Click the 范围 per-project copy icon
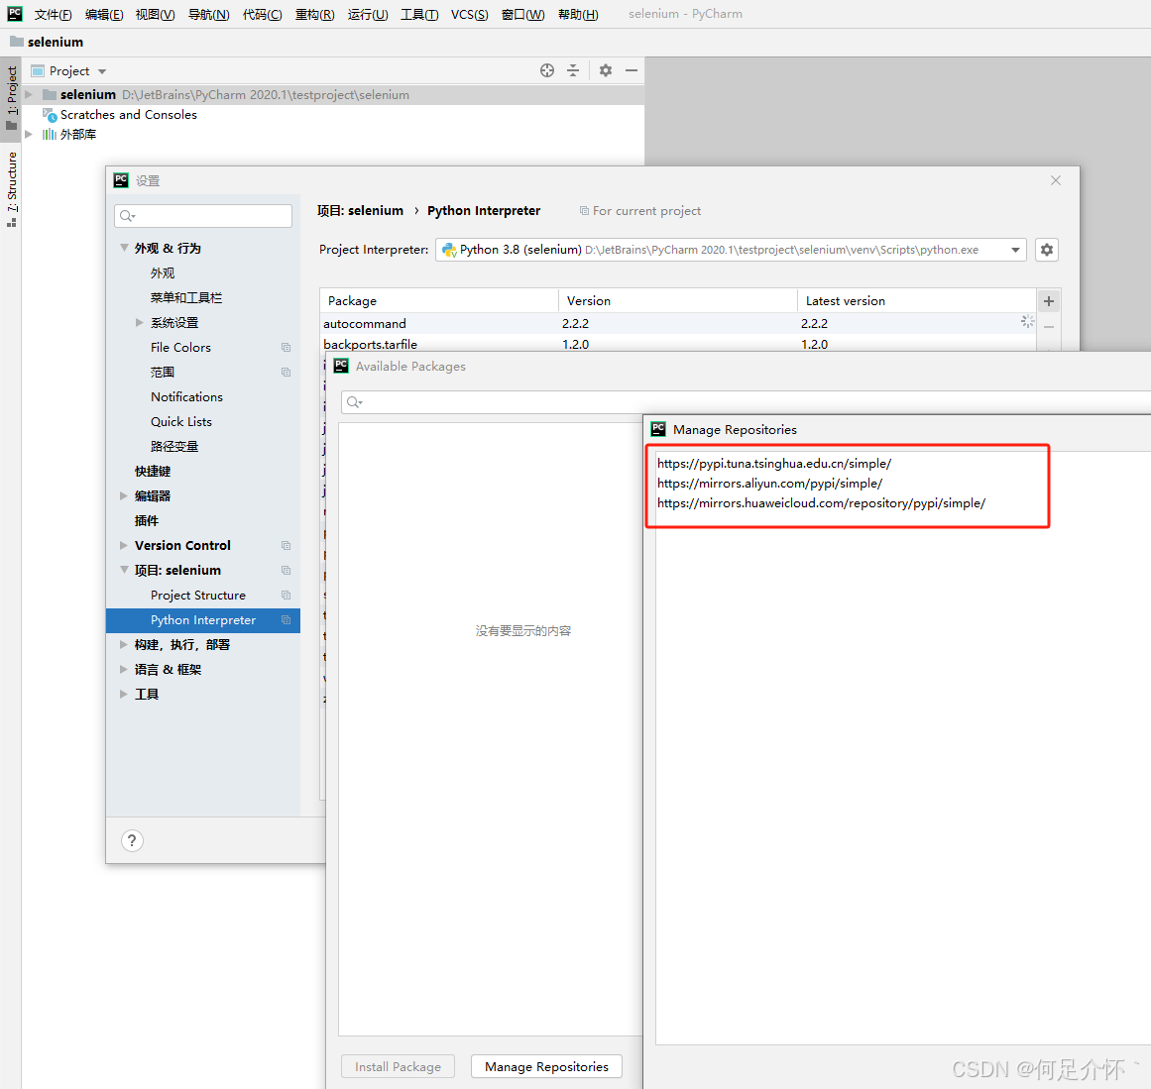 tap(287, 372)
